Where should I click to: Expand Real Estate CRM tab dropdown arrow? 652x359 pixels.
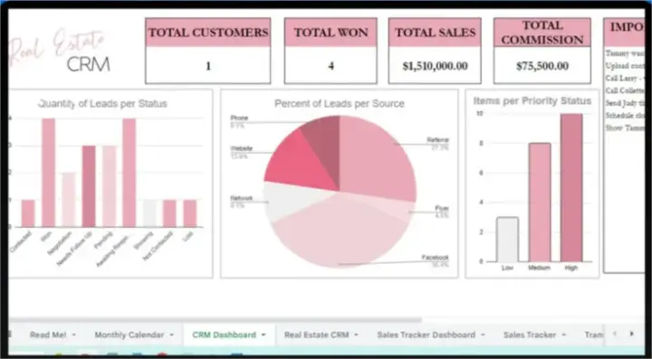tap(356, 335)
